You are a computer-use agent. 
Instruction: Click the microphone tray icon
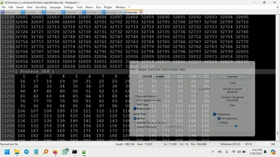click(227, 152)
